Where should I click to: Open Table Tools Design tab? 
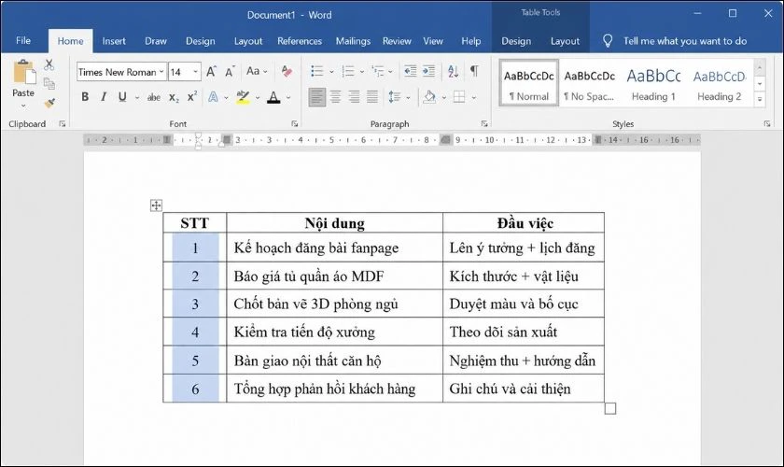[x=516, y=41]
